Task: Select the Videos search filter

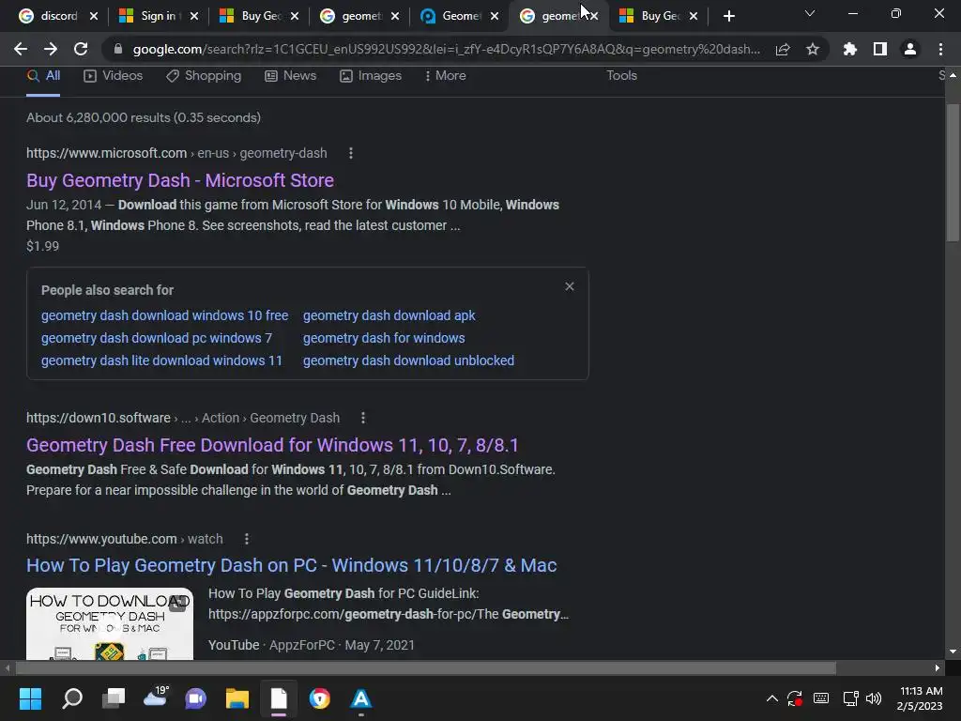Action: point(113,75)
